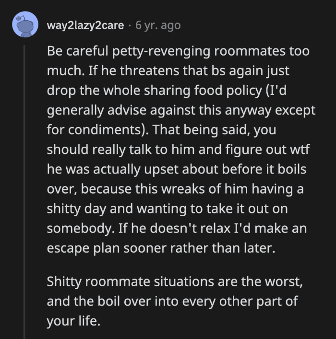Screen dimensions: 336x339
Task: Click the word 'condiments' in the comment
Action: point(105,130)
